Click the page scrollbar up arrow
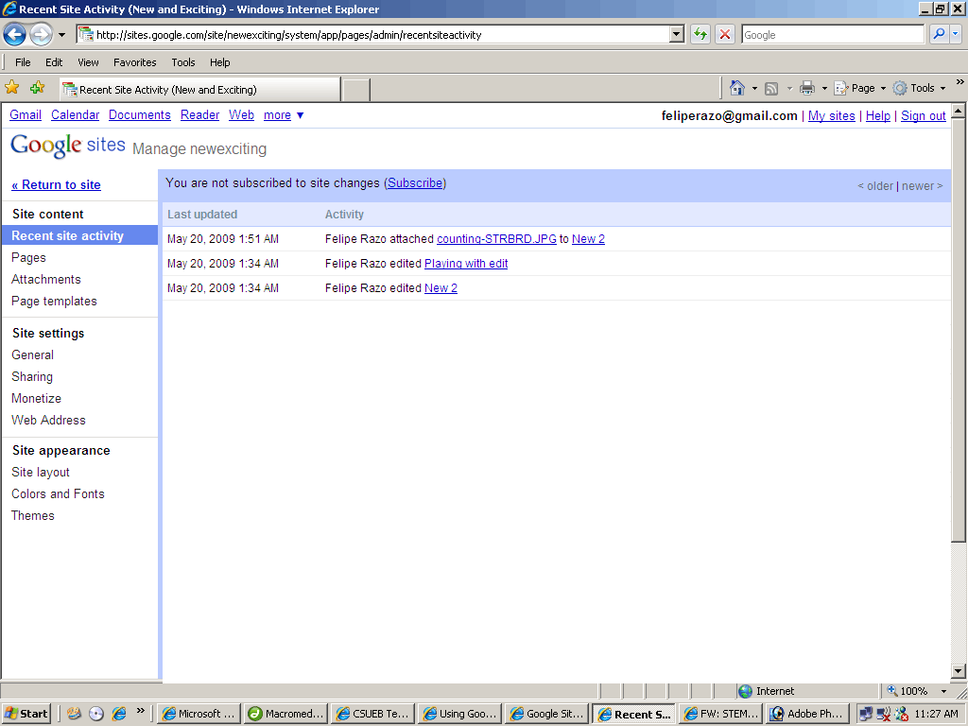 tap(959, 112)
